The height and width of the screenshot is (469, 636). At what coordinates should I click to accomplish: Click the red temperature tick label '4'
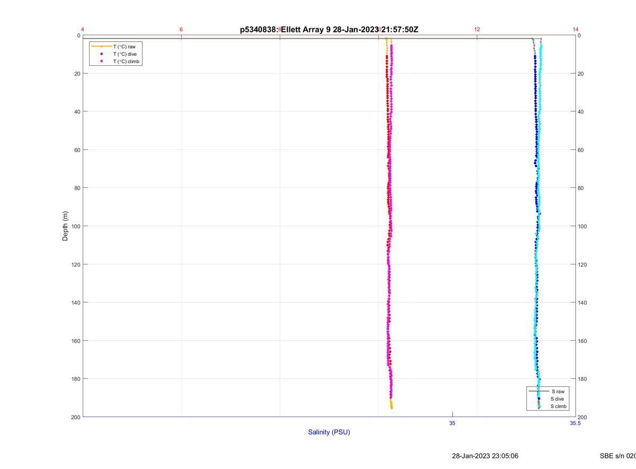[x=83, y=30]
